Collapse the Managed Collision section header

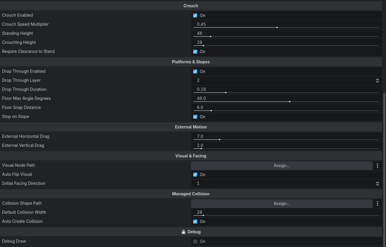point(191,194)
